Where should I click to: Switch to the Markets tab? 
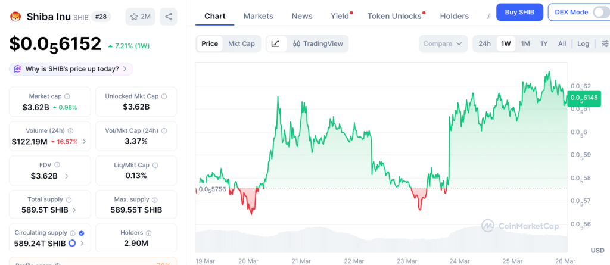point(258,16)
